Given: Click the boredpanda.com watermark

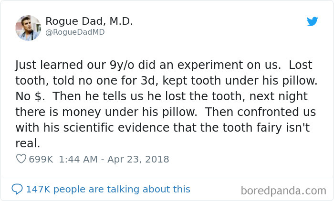Looking at the screenshot, I should [x=283, y=190].
